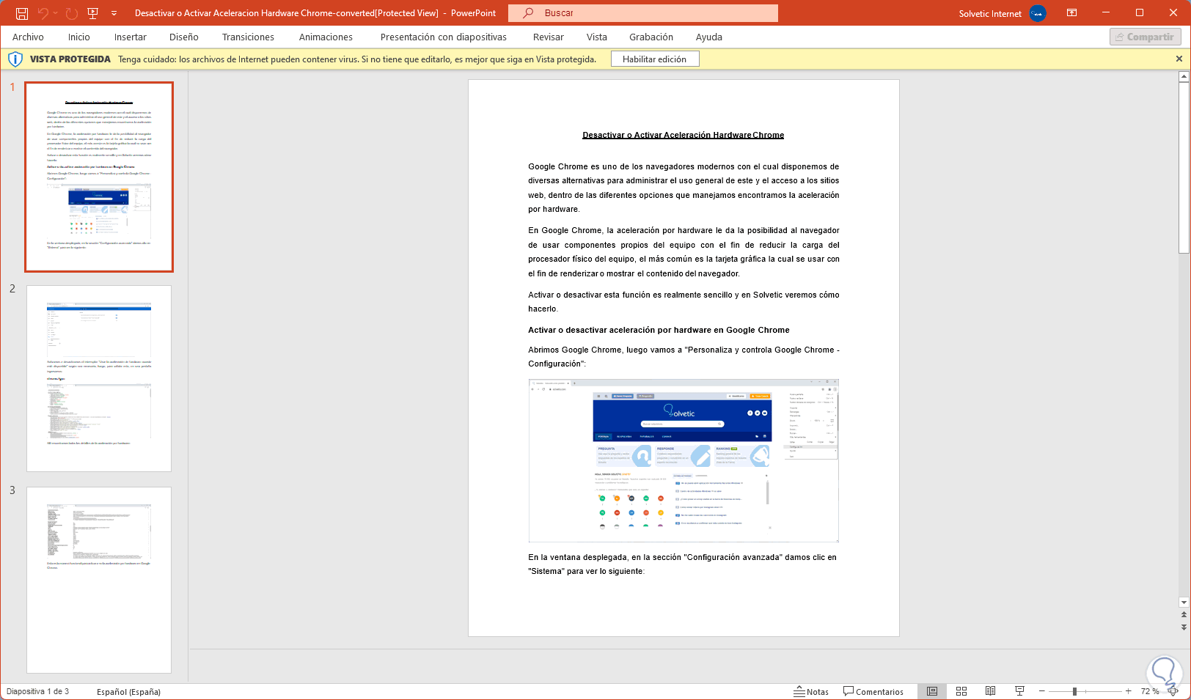Image resolution: width=1191 pixels, height=700 pixels.
Task: Open the Undo history dropdown arrow
Action: pos(56,13)
